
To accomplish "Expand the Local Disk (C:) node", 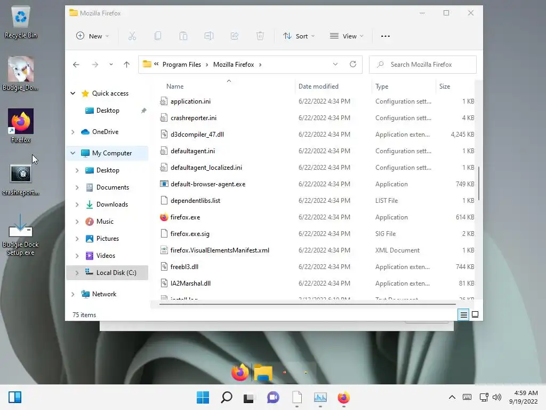I will [77, 273].
